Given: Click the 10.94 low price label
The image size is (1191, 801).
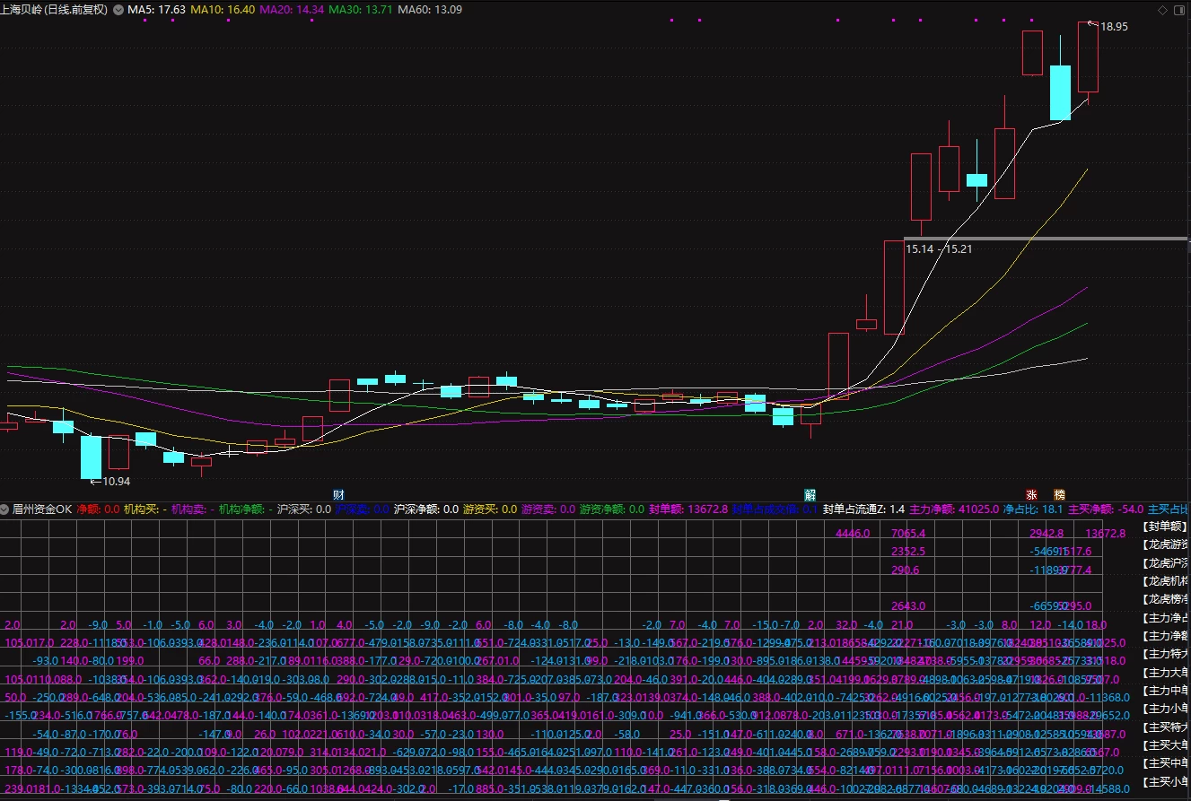Looking at the screenshot, I should coord(116,482).
